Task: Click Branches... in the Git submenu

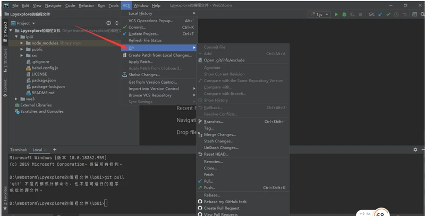Action: [214, 121]
